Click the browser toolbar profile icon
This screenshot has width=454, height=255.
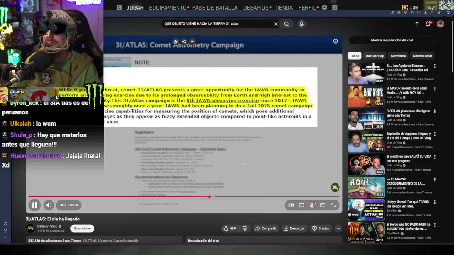439,12
